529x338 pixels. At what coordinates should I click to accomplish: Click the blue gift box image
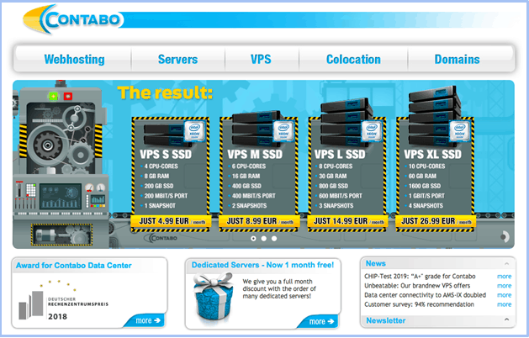pyautogui.click(x=213, y=296)
